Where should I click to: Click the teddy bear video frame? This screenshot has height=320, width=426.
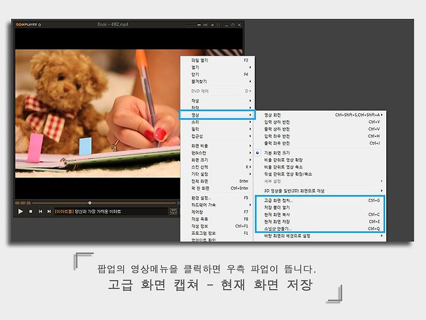[98, 113]
